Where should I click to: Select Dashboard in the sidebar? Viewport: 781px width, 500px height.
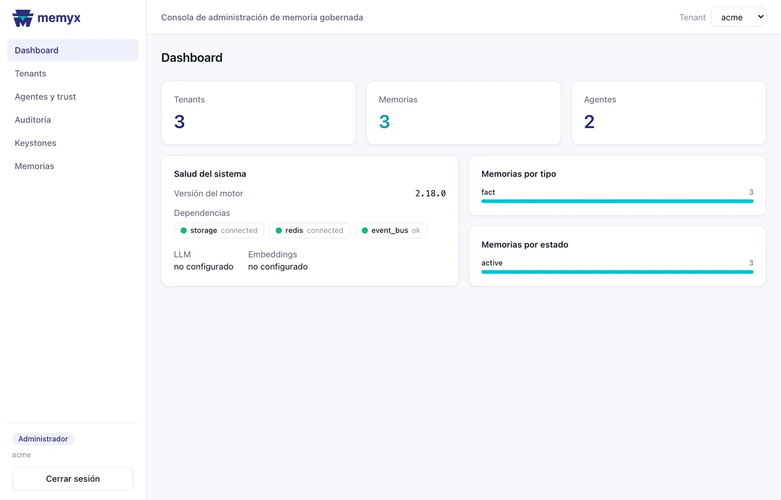coord(73,50)
